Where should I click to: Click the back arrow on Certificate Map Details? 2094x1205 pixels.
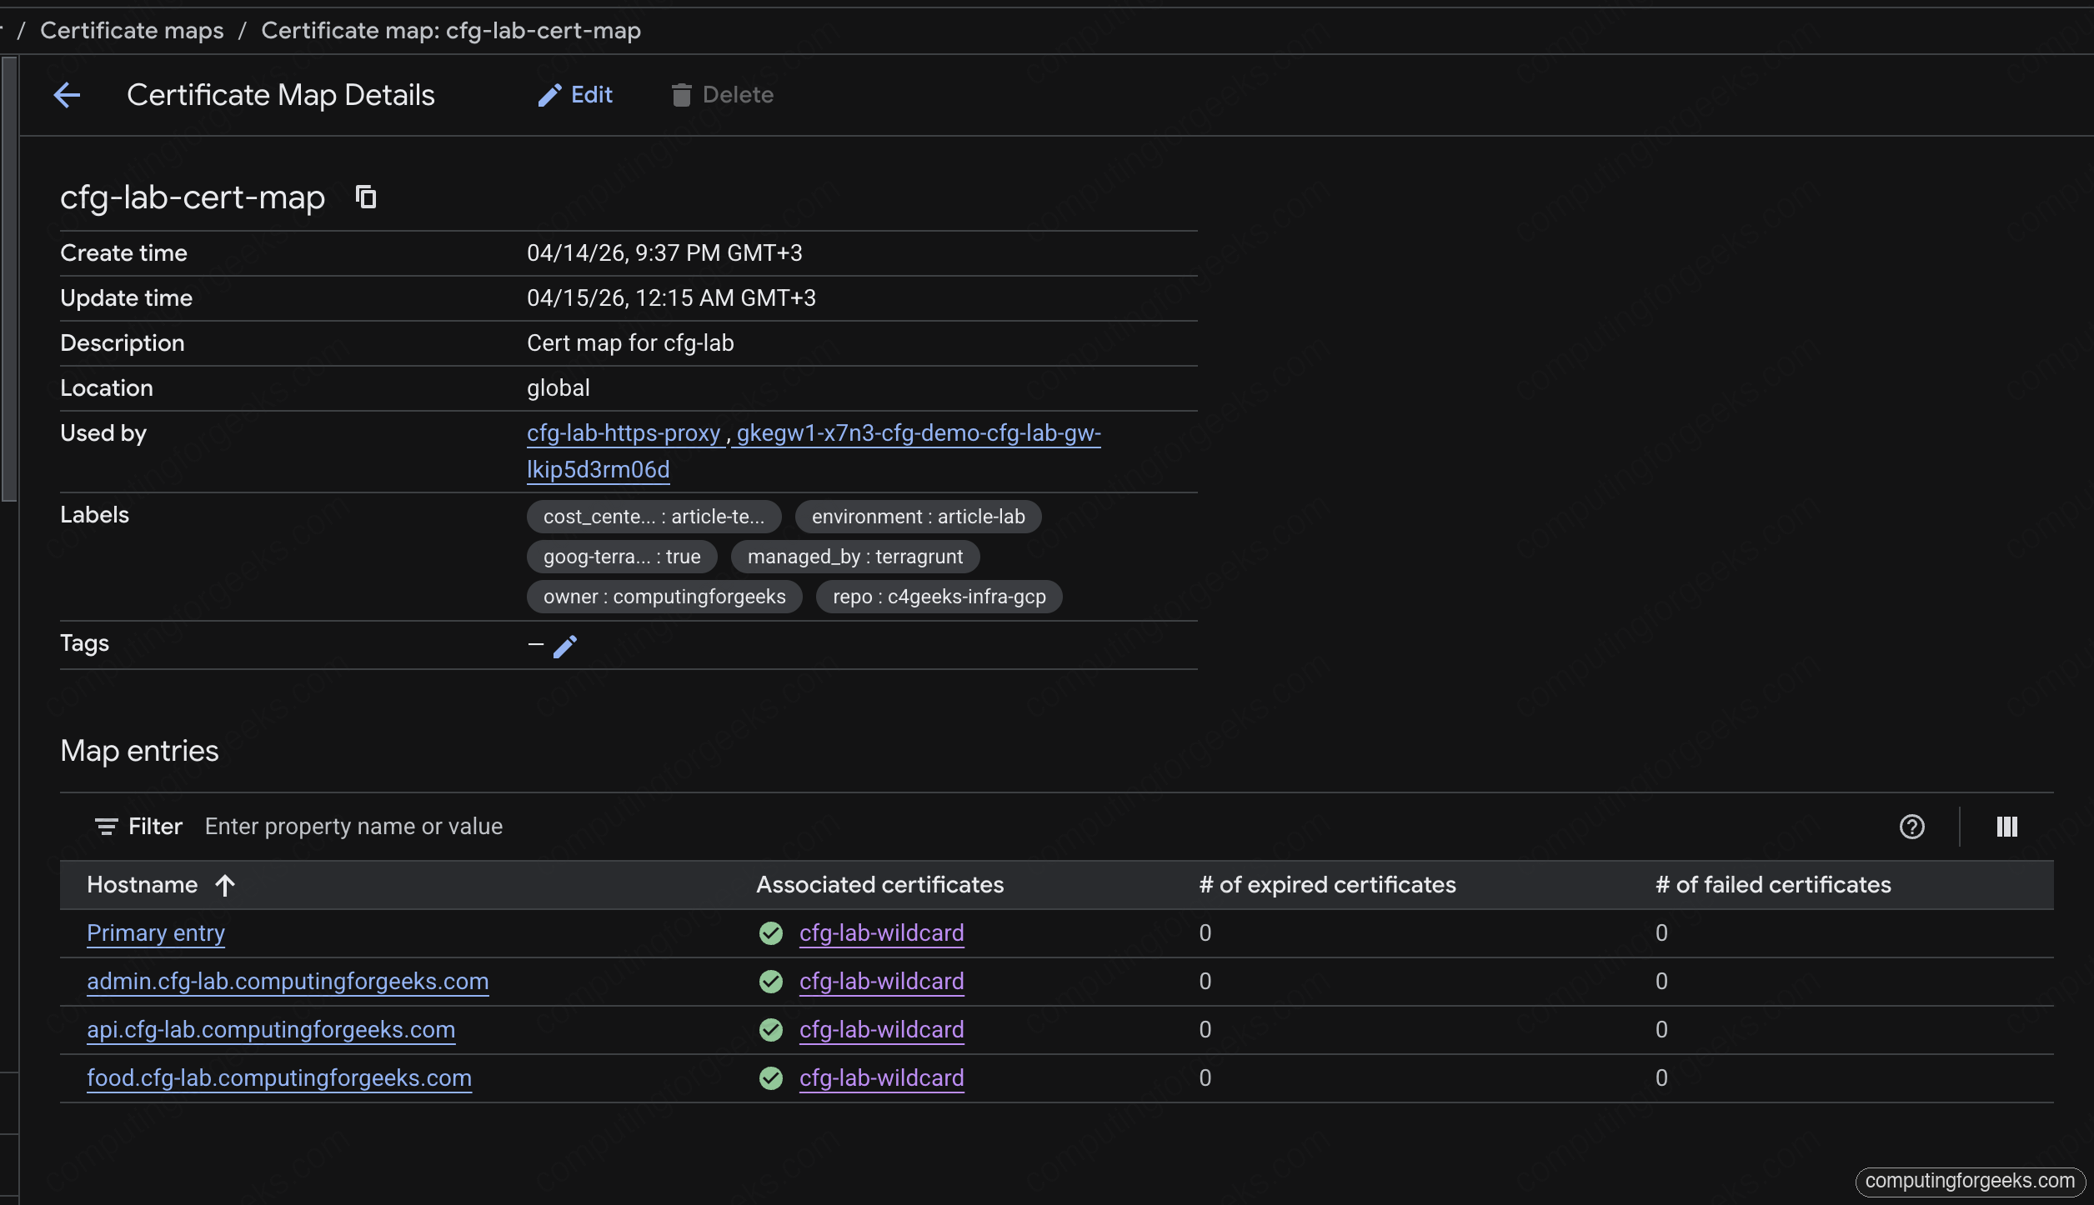[67, 94]
